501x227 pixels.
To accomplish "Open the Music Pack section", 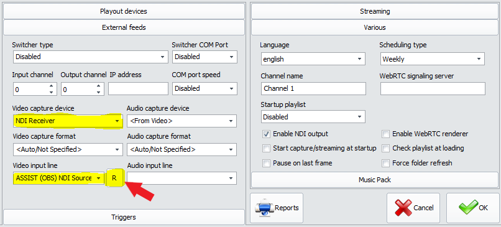I will [x=375, y=180].
